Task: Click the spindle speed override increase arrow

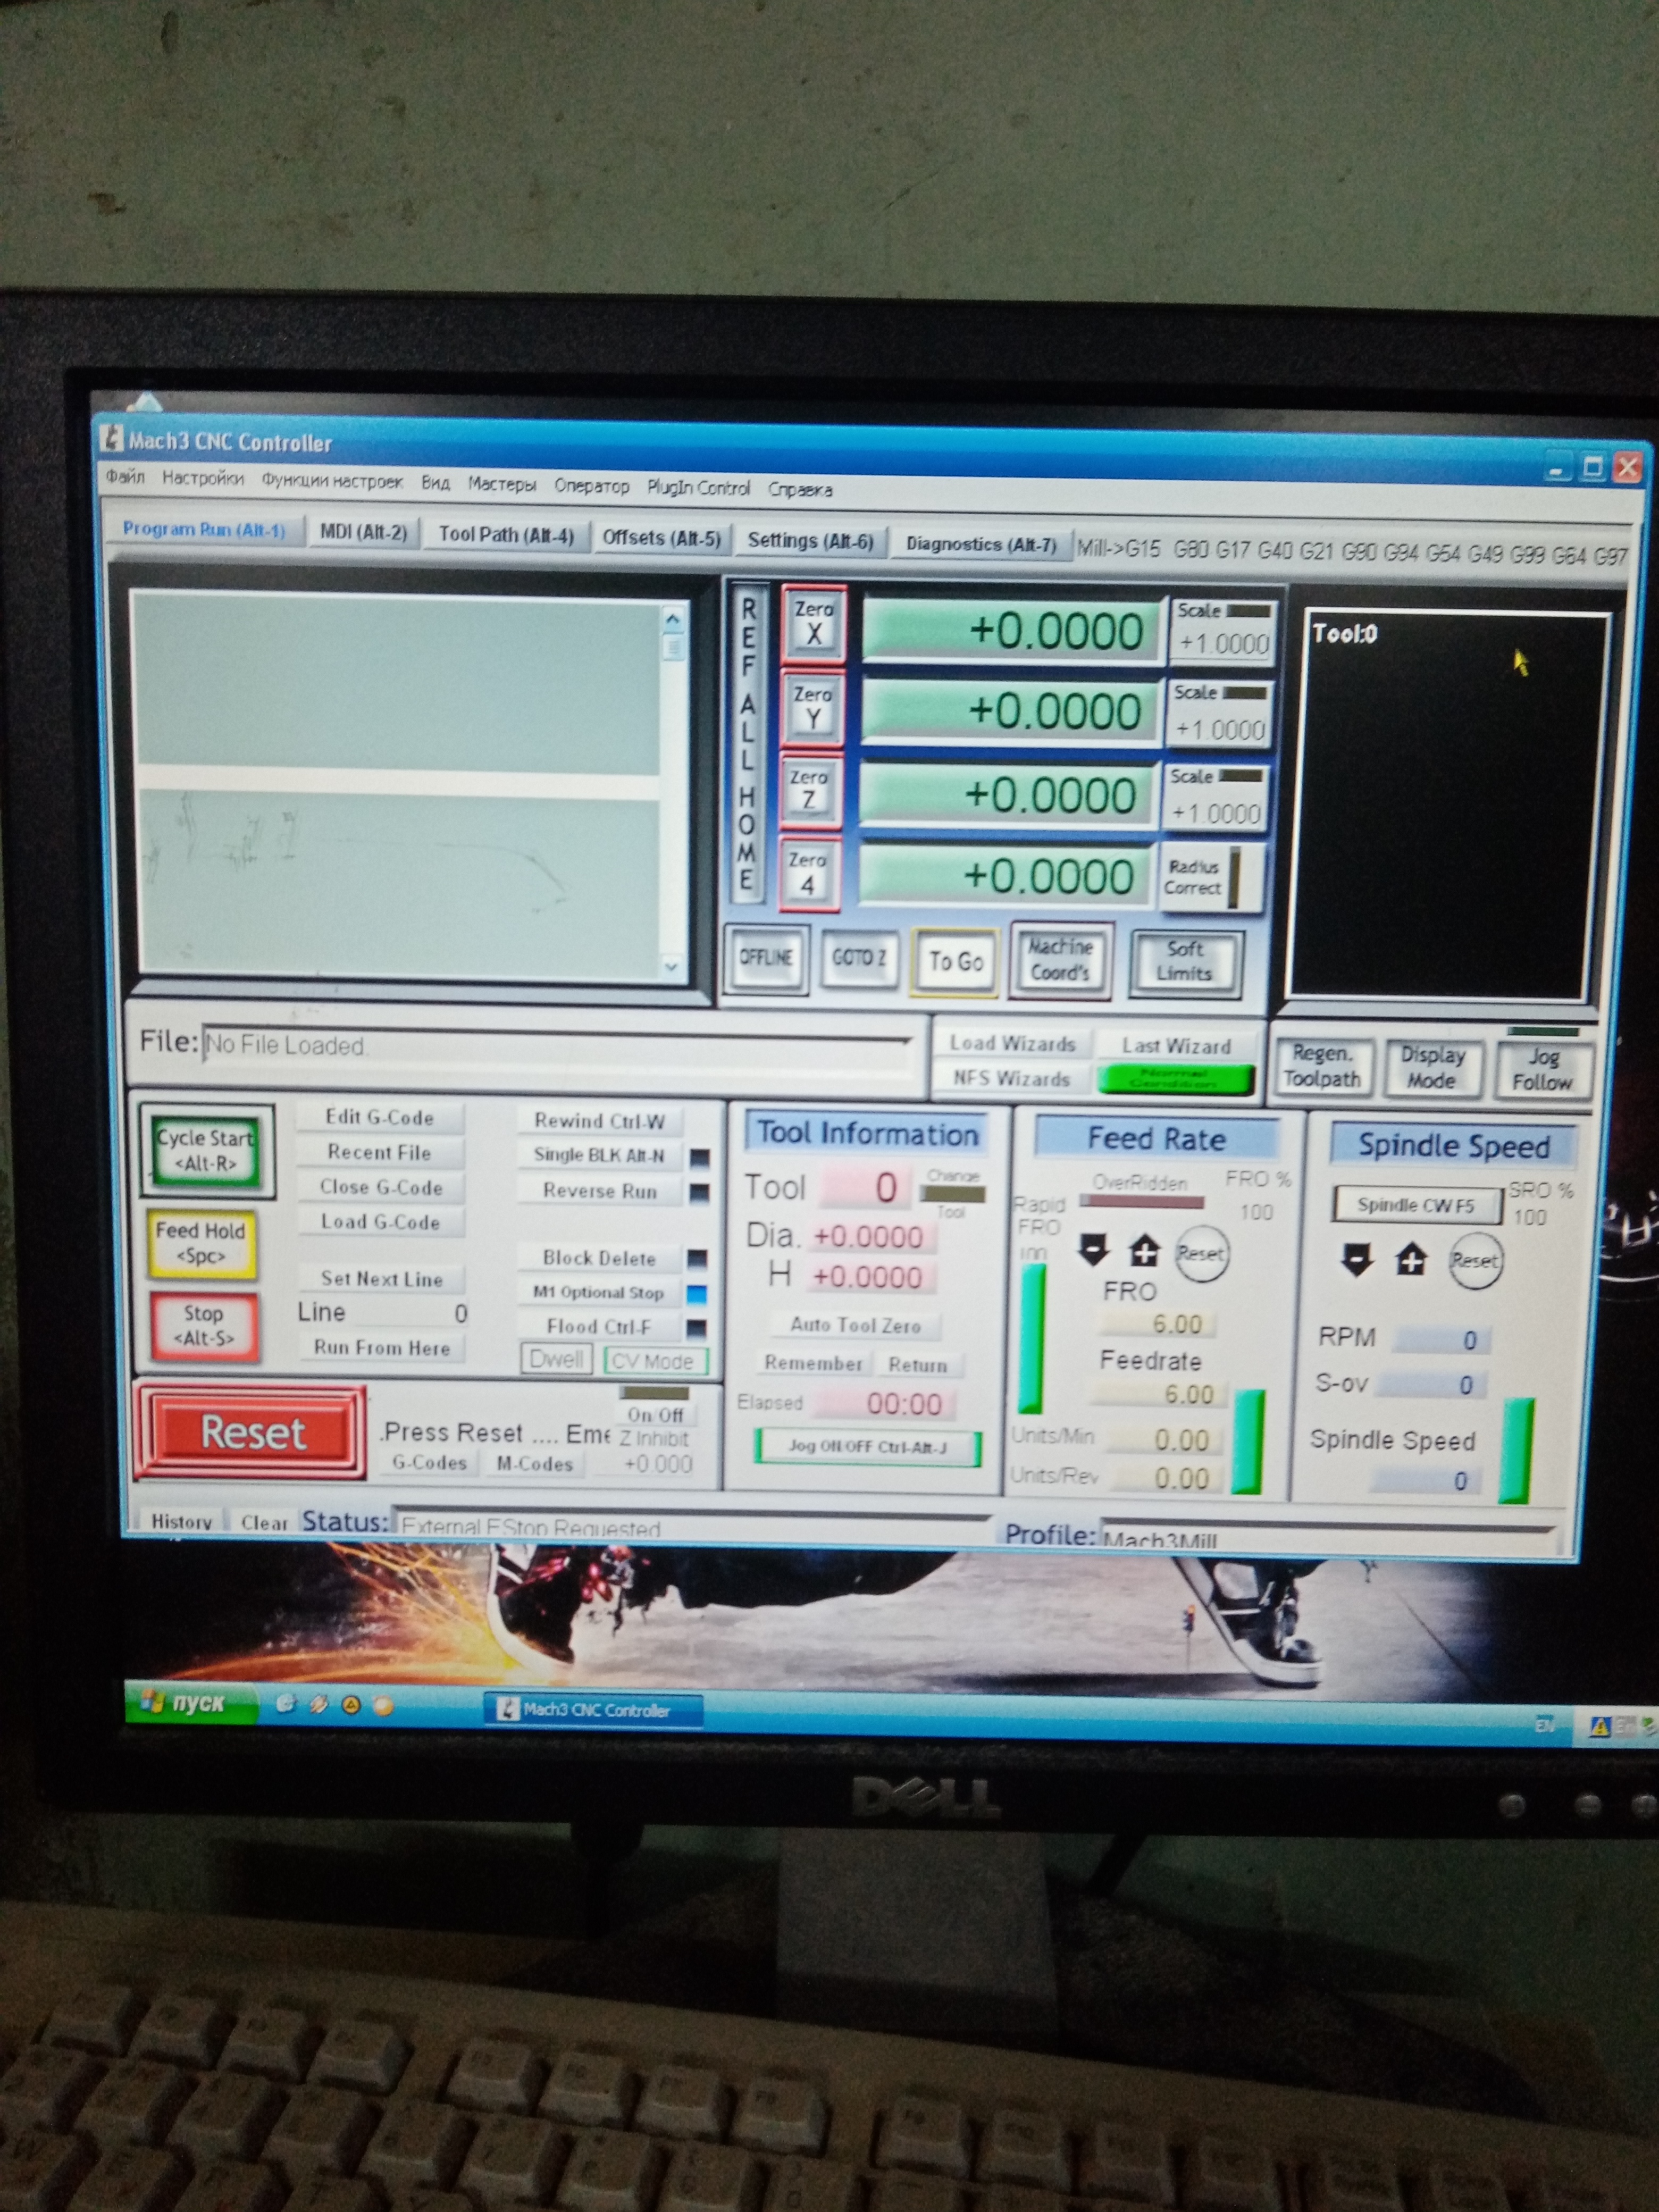Action: [x=1410, y=1260]
